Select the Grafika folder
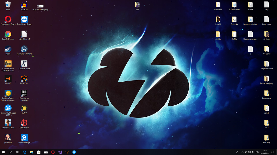This screenshot has height=155, width=277. tap(234, 35)
